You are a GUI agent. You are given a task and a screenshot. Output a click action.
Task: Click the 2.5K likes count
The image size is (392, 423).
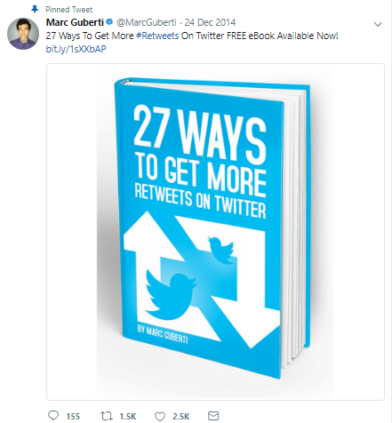pyautogui.click(x=180, y=416)
